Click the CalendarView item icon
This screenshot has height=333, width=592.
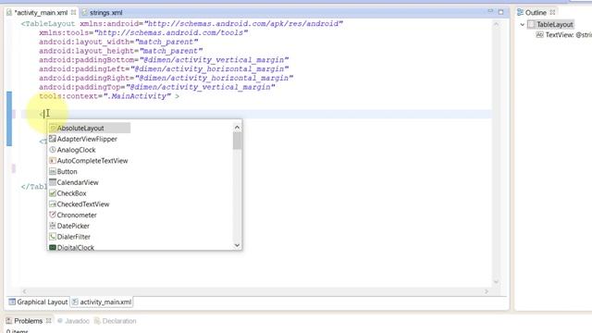[x=53, y=182]
